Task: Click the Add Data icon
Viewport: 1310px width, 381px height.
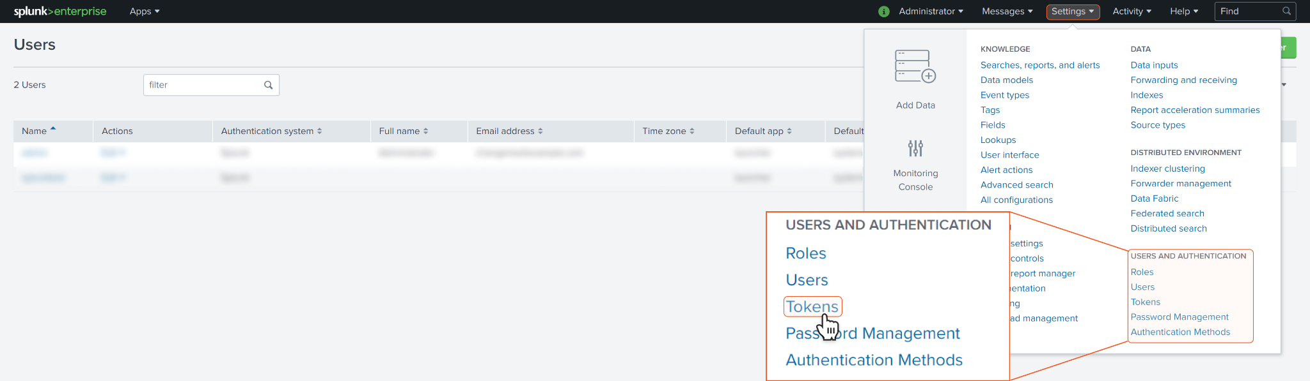Action: pyautogui.click(x=915, y=67)
